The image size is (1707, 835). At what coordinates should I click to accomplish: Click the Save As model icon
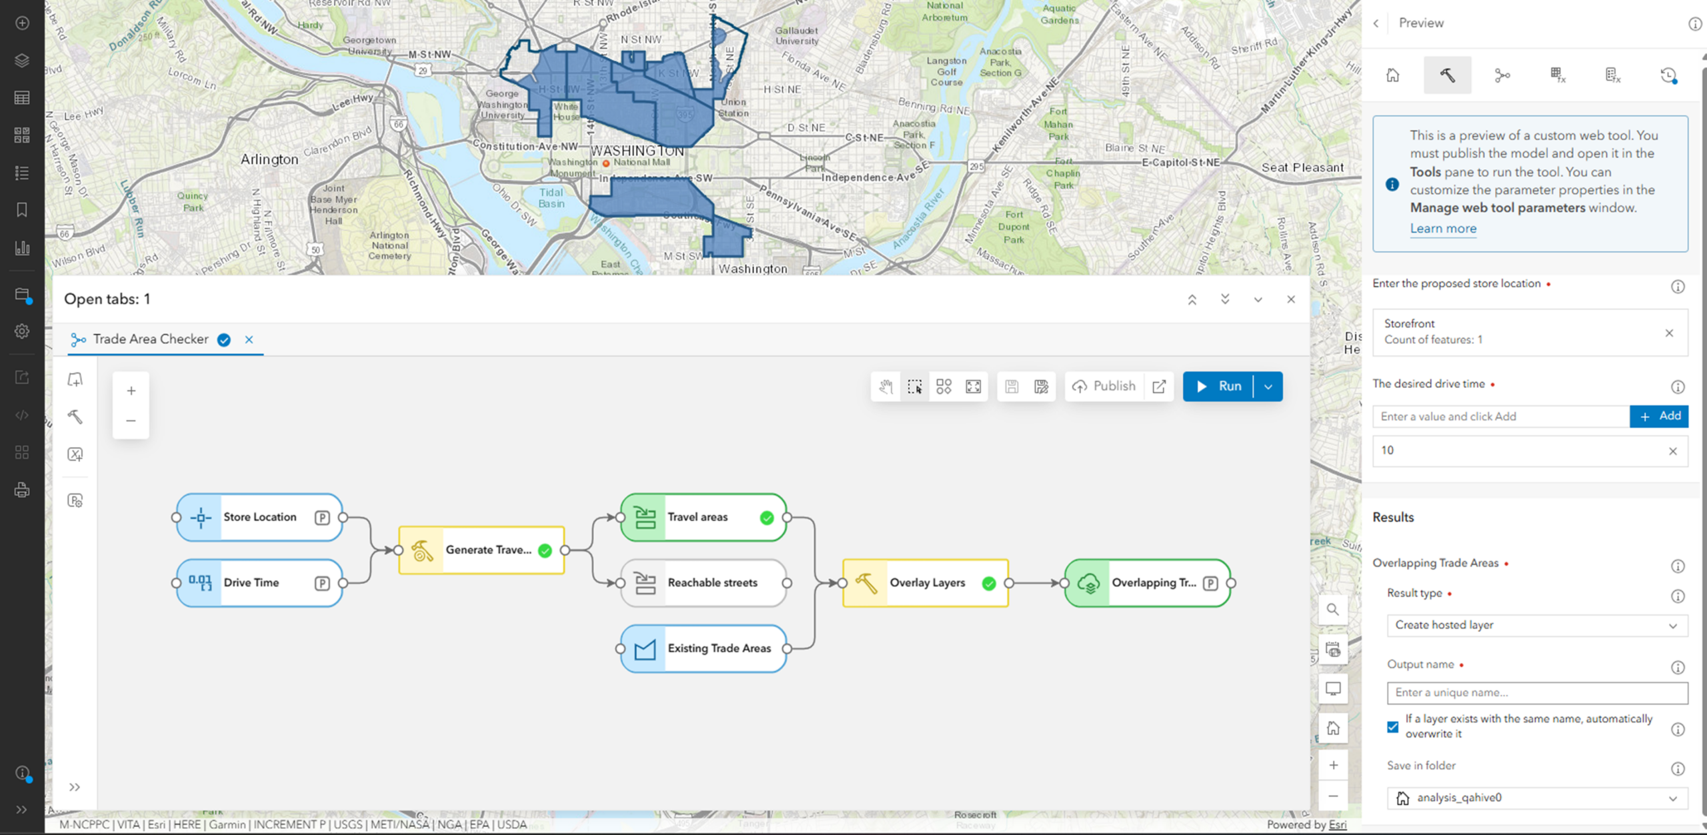click(1041, 387)
